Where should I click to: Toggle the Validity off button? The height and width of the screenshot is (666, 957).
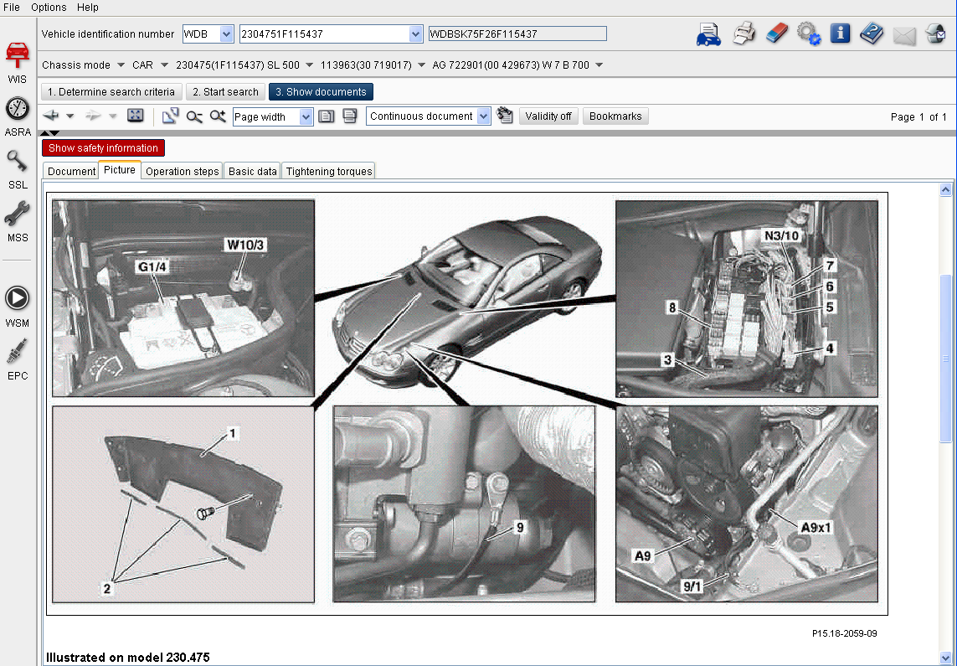[548, 116]
